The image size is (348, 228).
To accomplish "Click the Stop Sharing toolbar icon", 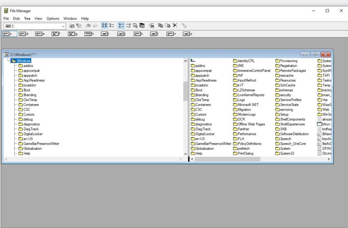I will (x=95, y=26).
